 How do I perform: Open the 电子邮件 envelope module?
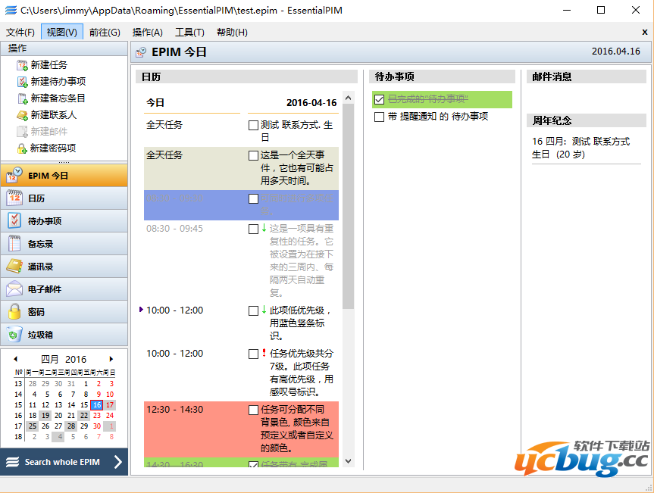(14, 289)
